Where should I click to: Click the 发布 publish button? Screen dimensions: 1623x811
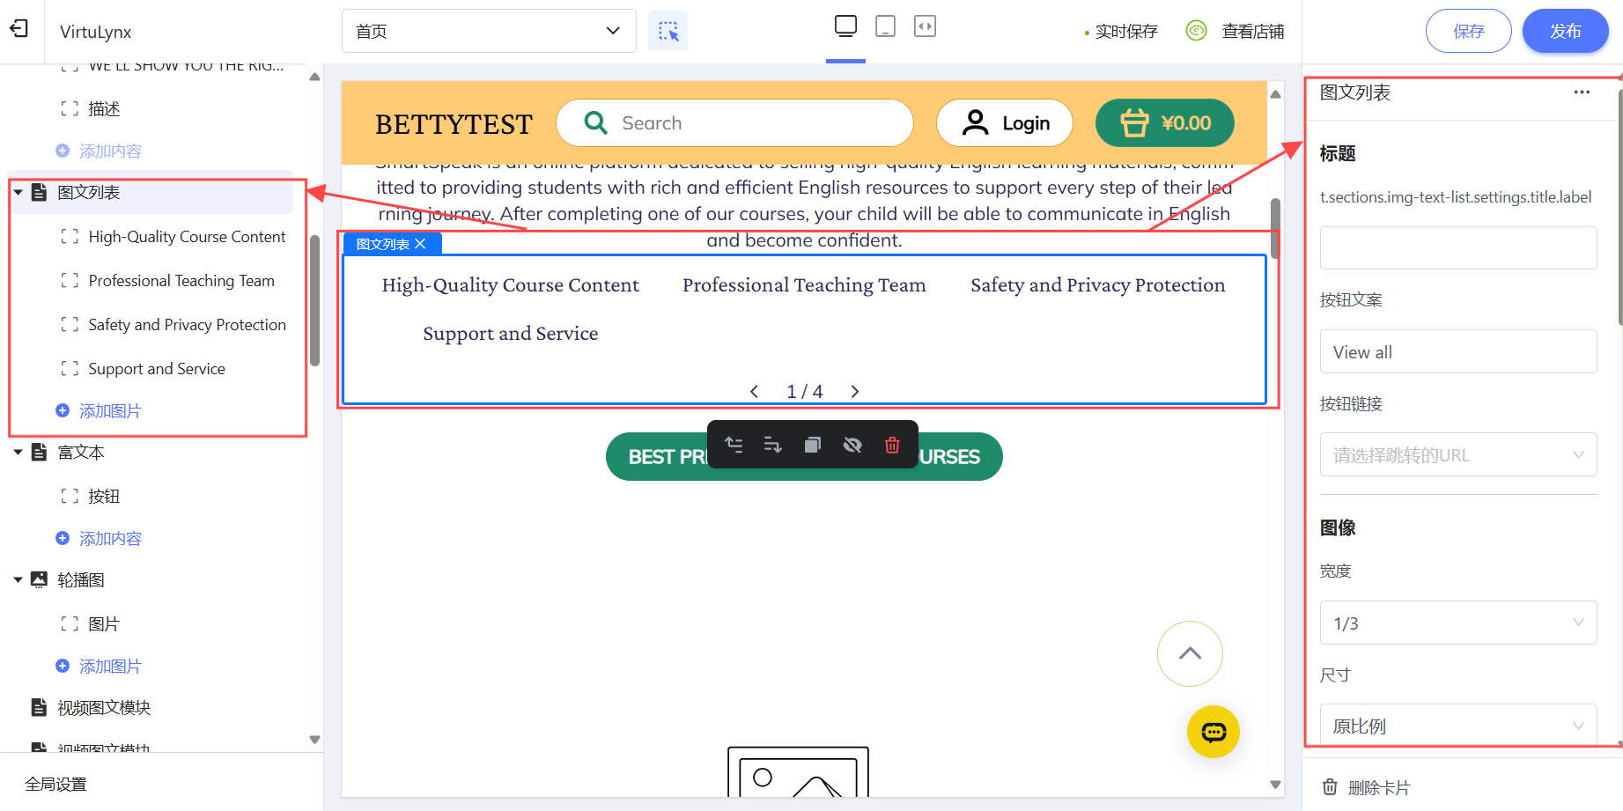1565,31
